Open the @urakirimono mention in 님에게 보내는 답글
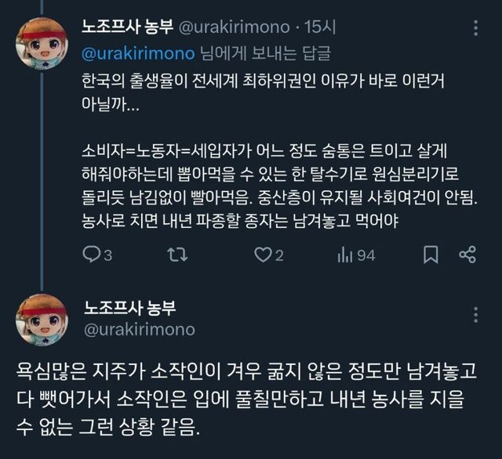Screen dimensions: 502x459 (x=138, y=53)
